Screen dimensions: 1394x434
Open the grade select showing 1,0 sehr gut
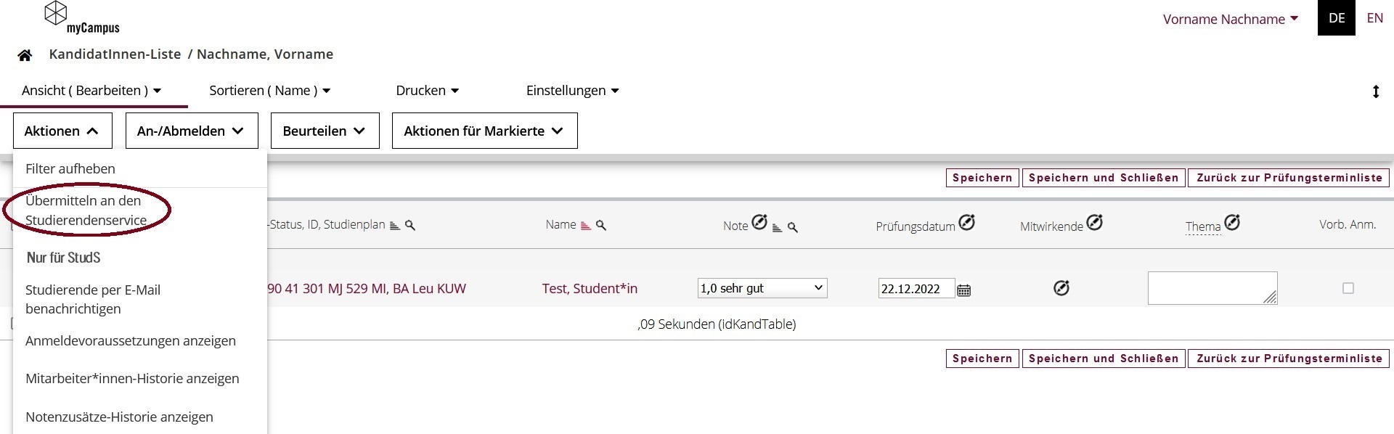point(762,288)
